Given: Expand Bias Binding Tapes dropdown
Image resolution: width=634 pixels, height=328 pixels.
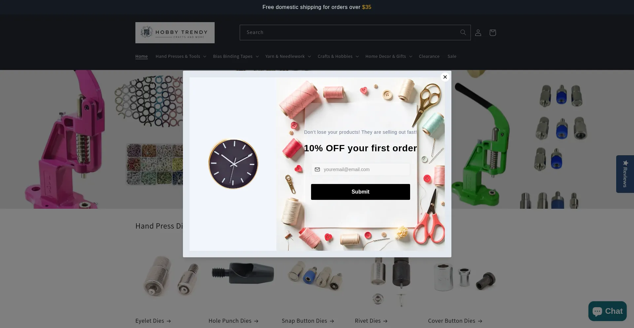Looking at the screenshot, I should point(236,56).
